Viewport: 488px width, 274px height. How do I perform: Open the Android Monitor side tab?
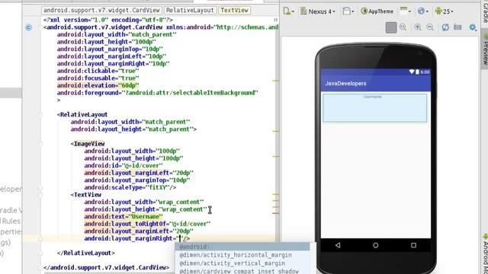click(485, 253)
